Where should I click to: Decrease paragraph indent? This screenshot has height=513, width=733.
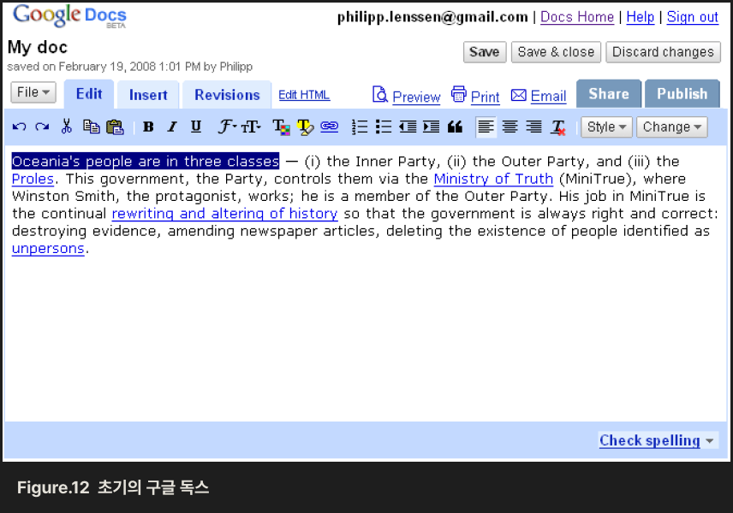click(x=408, y=127)
